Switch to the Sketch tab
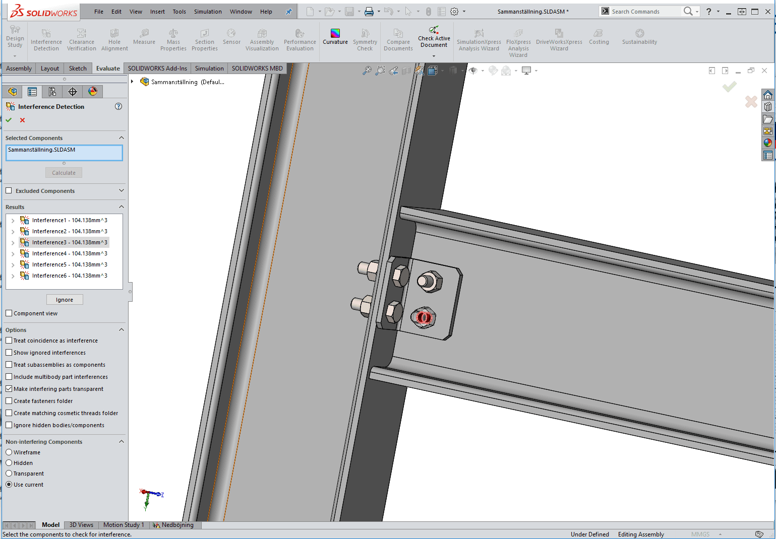The image size is (776, 539). point(78,69)
